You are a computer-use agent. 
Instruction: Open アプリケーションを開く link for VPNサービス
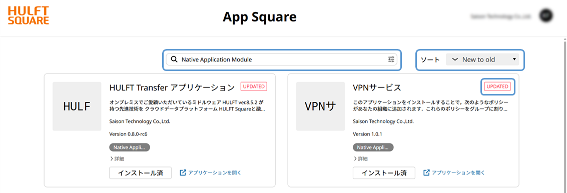[x=454, y=173]
